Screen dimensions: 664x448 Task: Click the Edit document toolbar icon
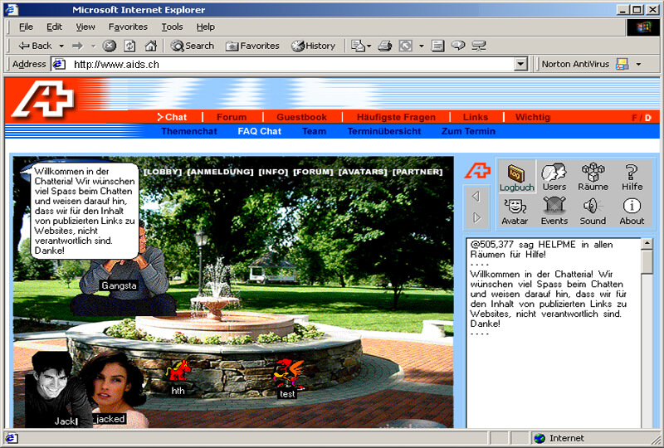(437, 46)
